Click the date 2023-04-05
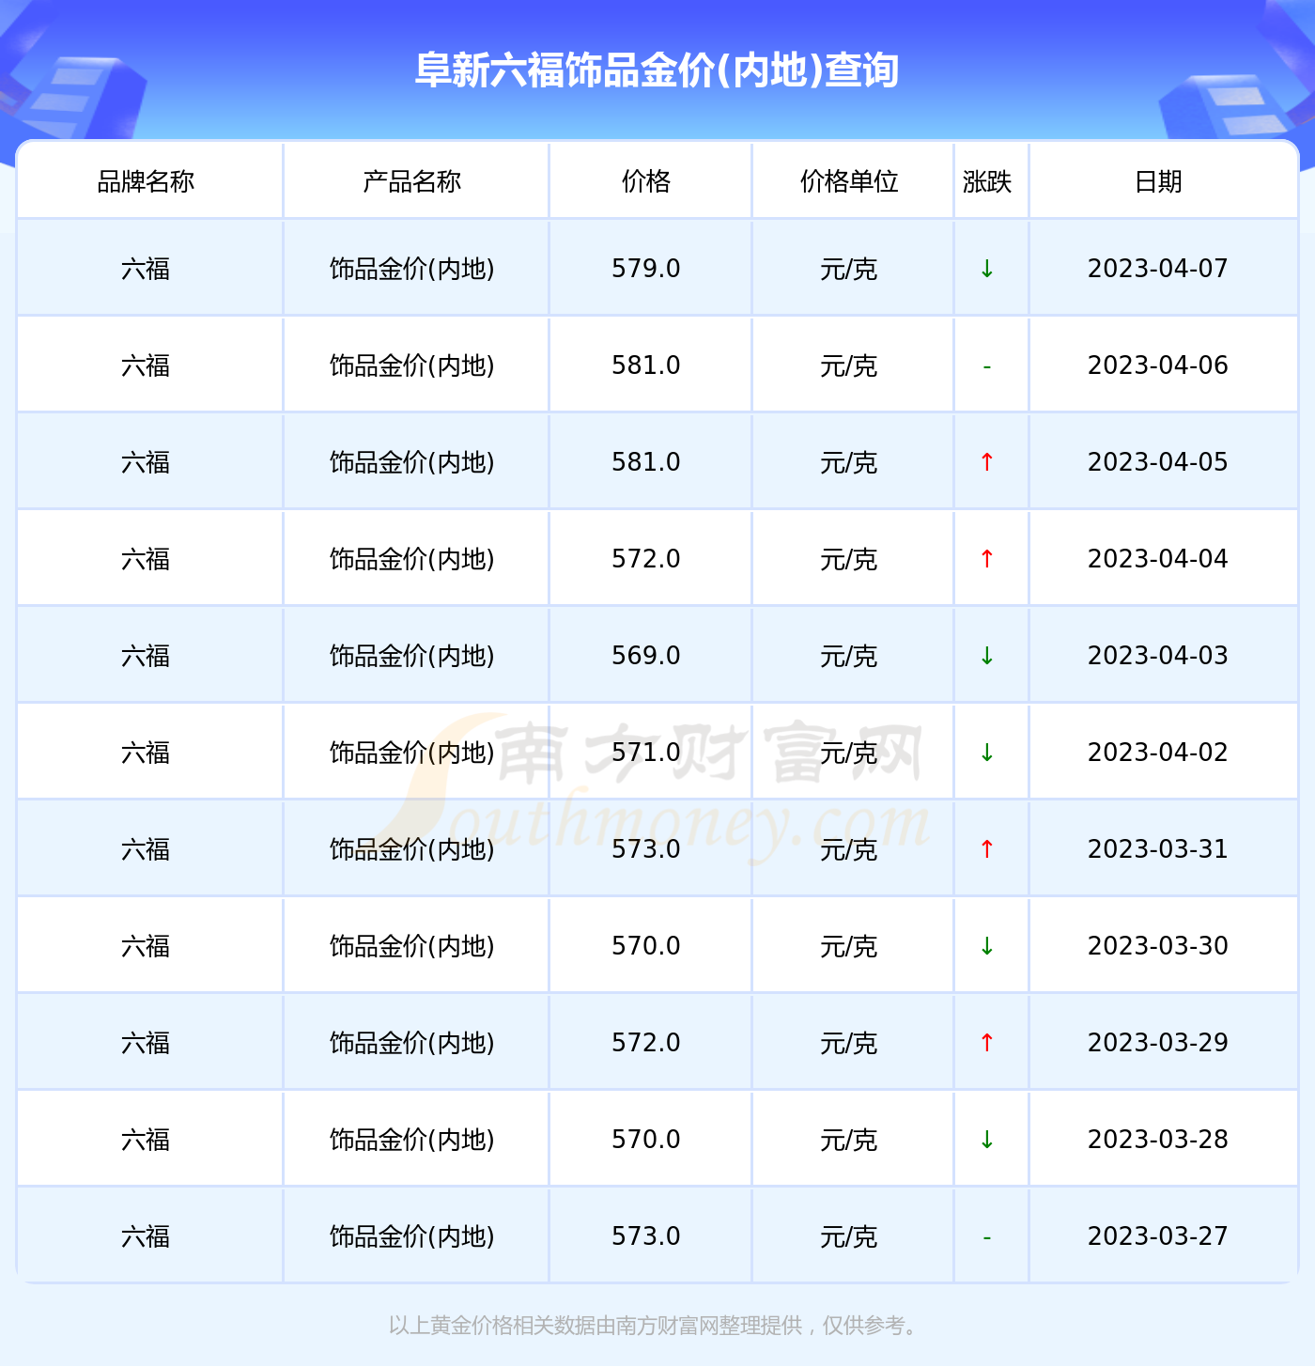Screen dimensions: 1315x1367 [x=1158, y=462]
